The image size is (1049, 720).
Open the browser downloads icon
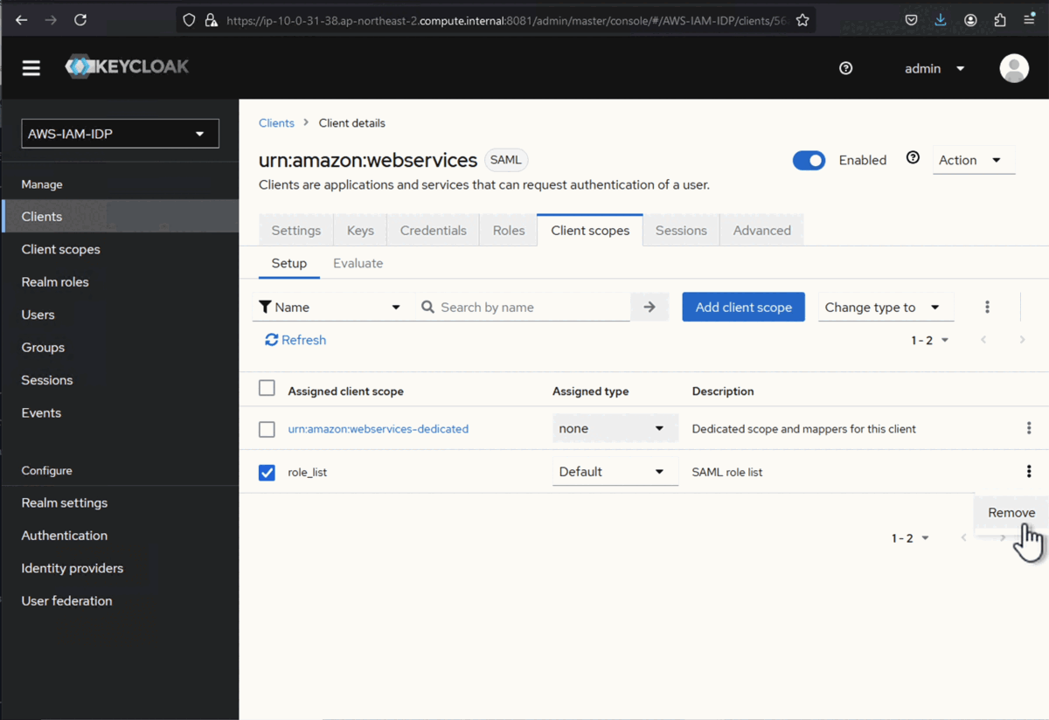pyautogui.click(x=941, y=20)
